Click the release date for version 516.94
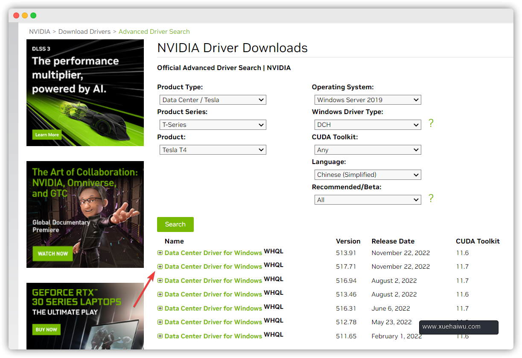The image size is (522, 358). tap(394, 281)
